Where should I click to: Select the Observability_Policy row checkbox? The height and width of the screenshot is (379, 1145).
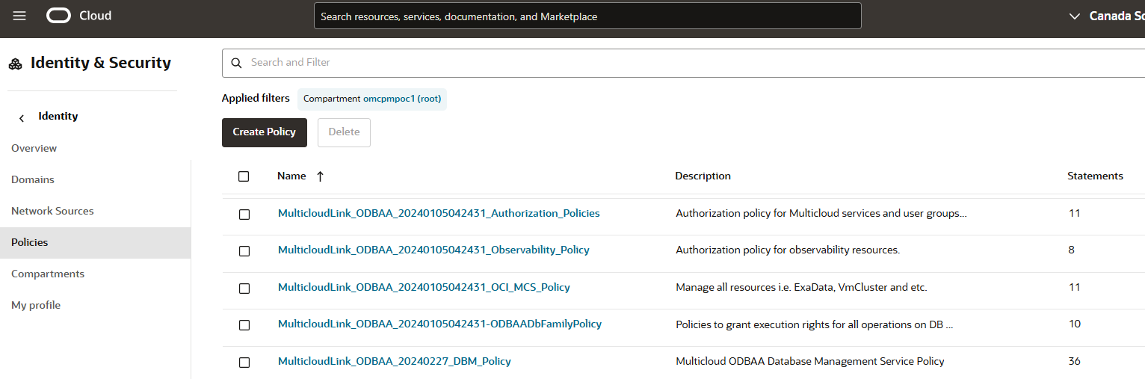[244, 251]
